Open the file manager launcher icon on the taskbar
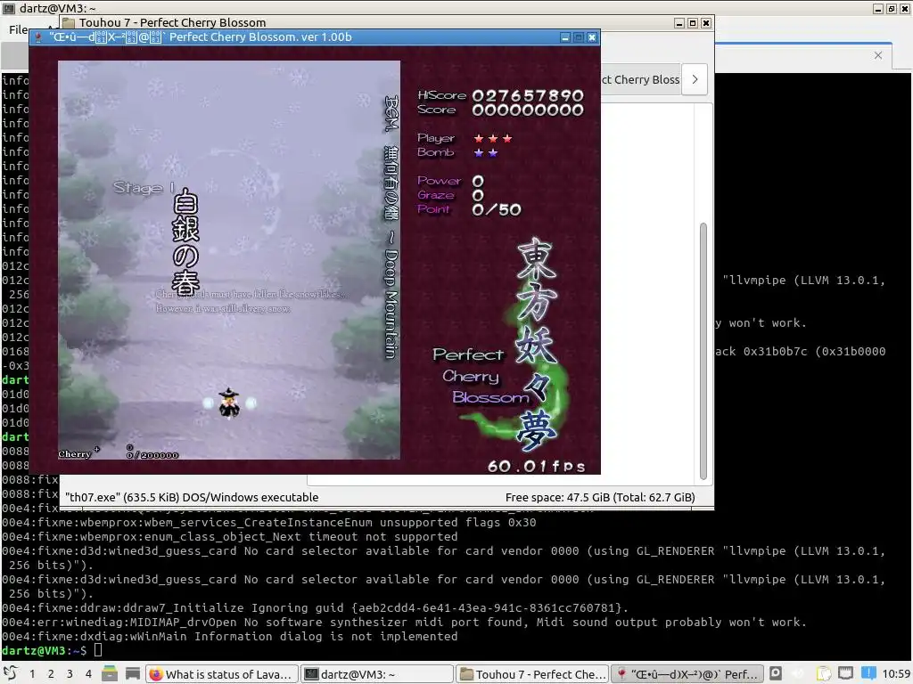The height and width of the screenshot is (684, 913). [110, 674]
